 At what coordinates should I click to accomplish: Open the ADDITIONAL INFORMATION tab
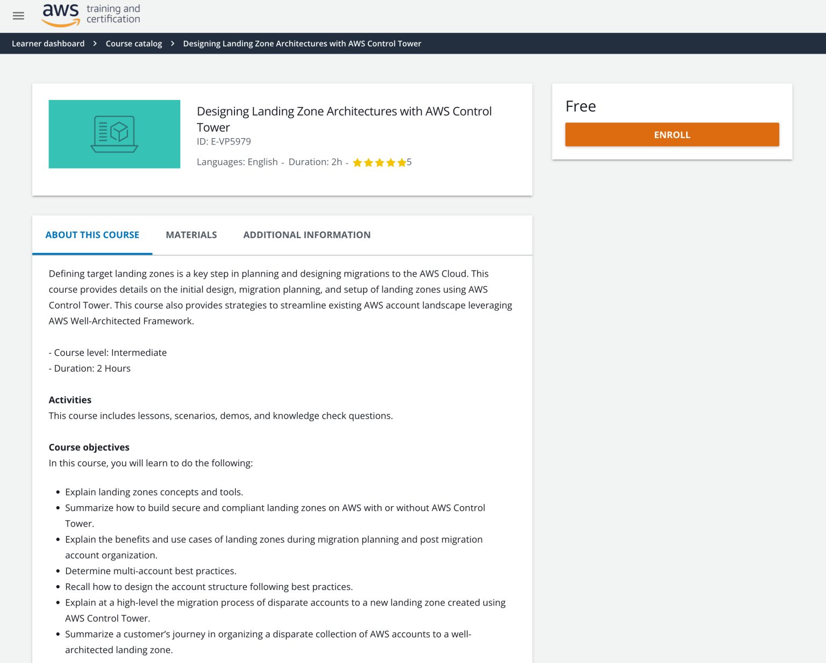pos(307,235)
